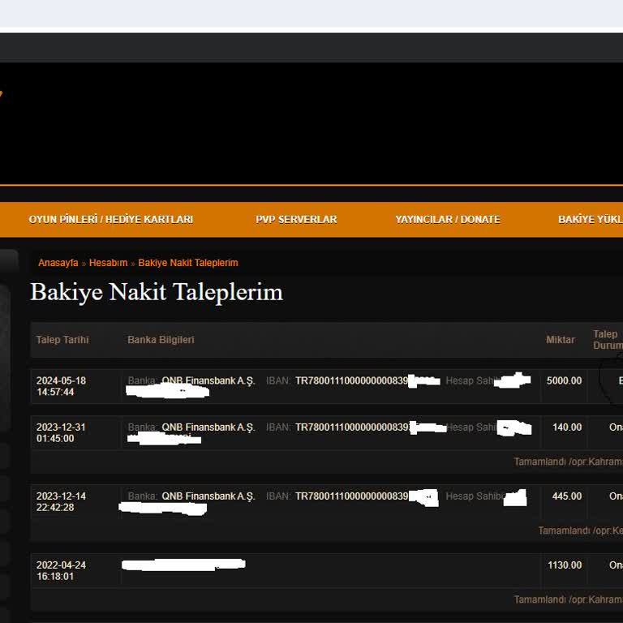623x623 pixels.
Task: Click Tamamlandı note under the 140.00 row
Action: (568, 462)
